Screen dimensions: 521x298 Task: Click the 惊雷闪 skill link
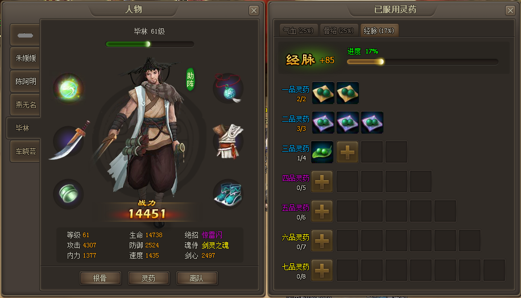pyautogui.click(x=212, y=235)
